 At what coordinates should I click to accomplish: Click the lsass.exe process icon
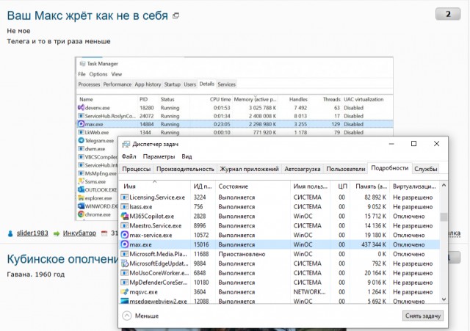click(124, 207)
